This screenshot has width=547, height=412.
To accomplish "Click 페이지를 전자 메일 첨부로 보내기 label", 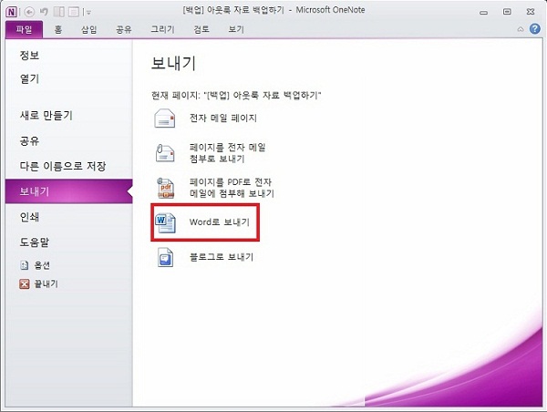I will click(227, 153).
